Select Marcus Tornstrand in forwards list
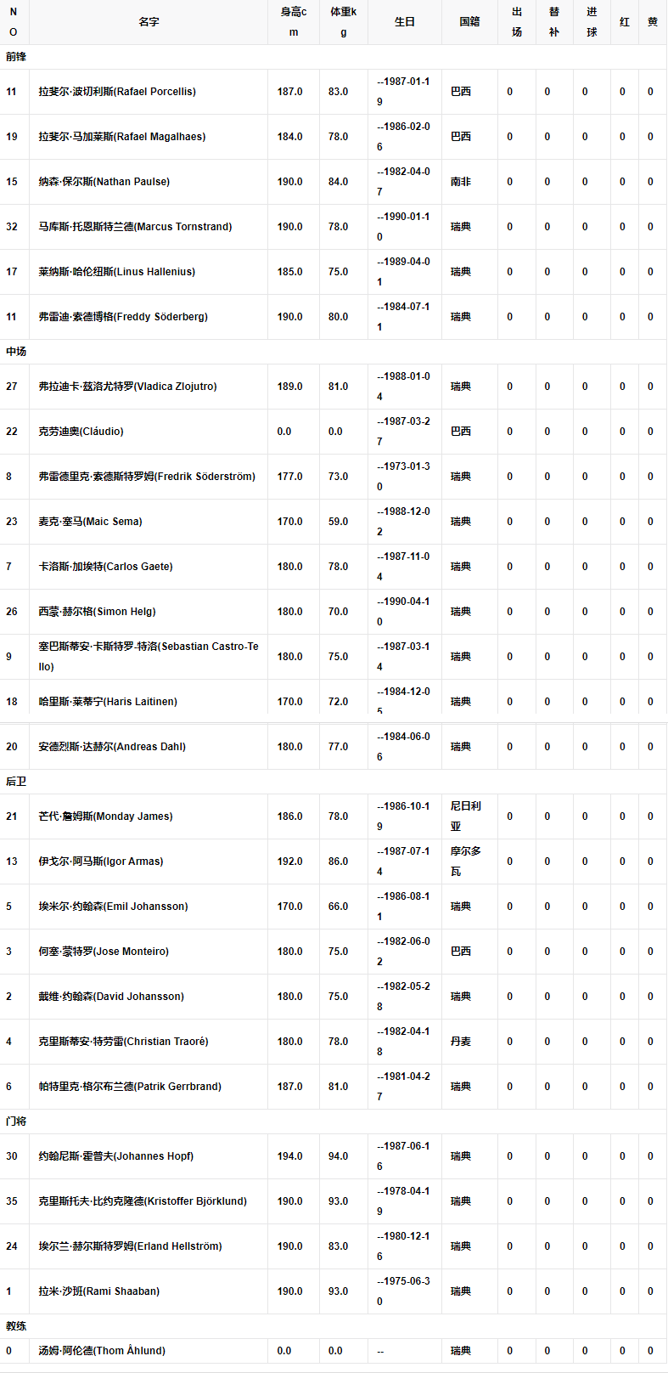The width and height of the screenshot is (668, 1373). 135,227
